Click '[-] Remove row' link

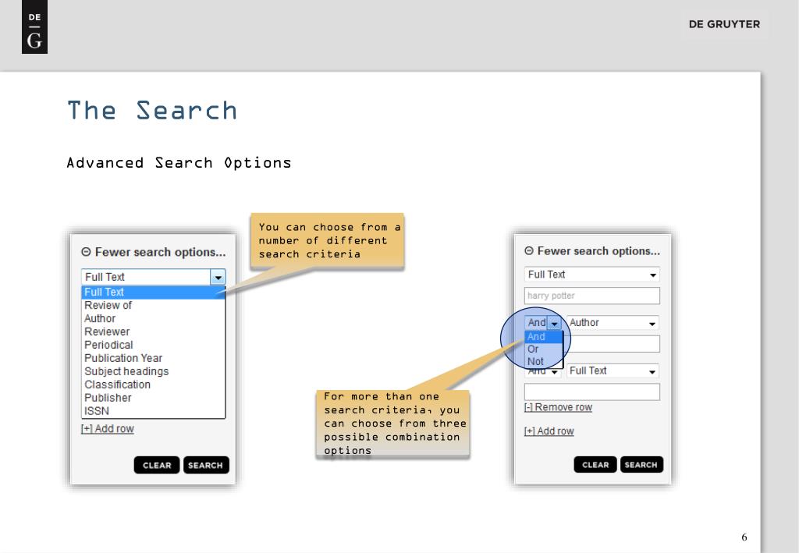[x=558, y=407]
